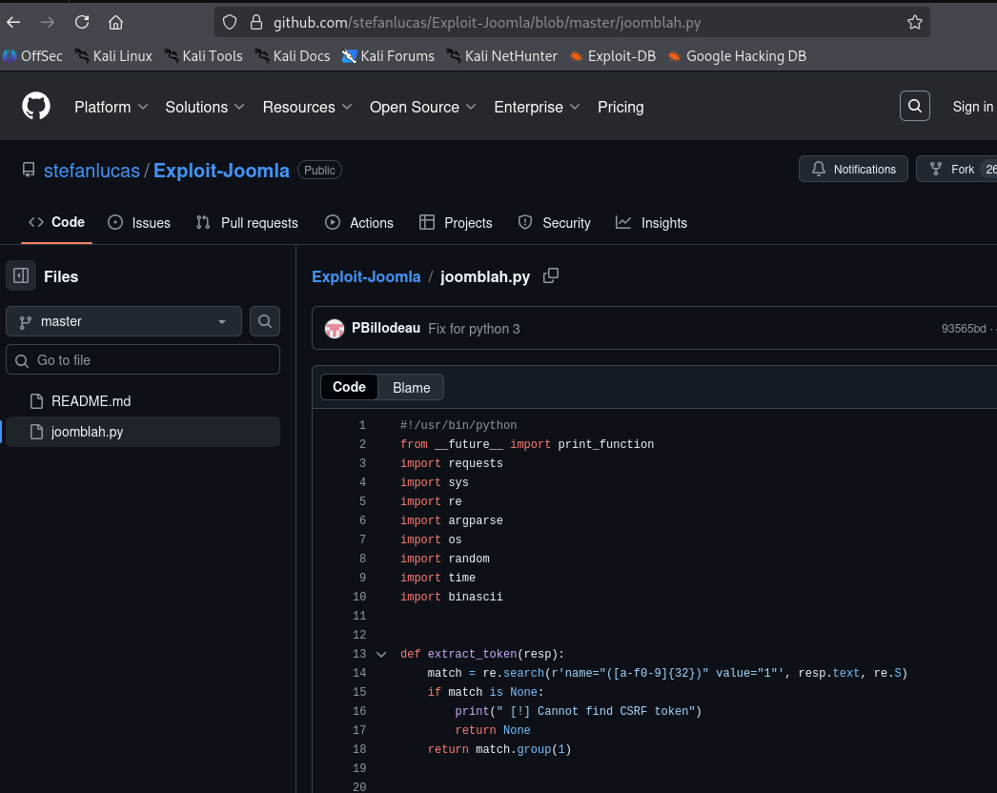This screenshot has width=997, height=793.
Task: Switch to the Blame tab
Action: click(411, 387)
